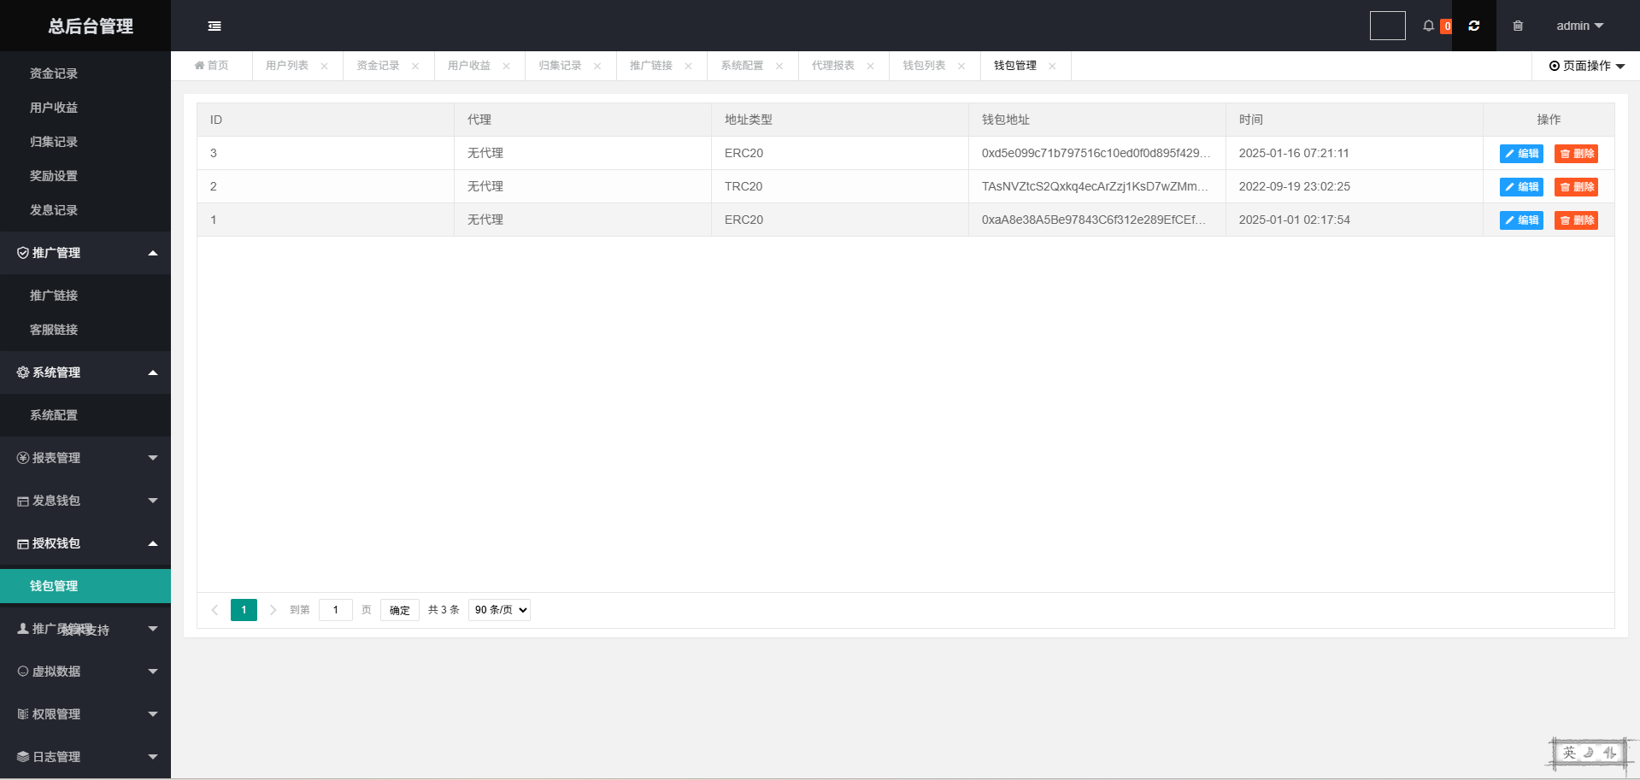This screenshot has width=1640, height=780.
Task: Go to the previous page arrow
Action: coord(215,610)
